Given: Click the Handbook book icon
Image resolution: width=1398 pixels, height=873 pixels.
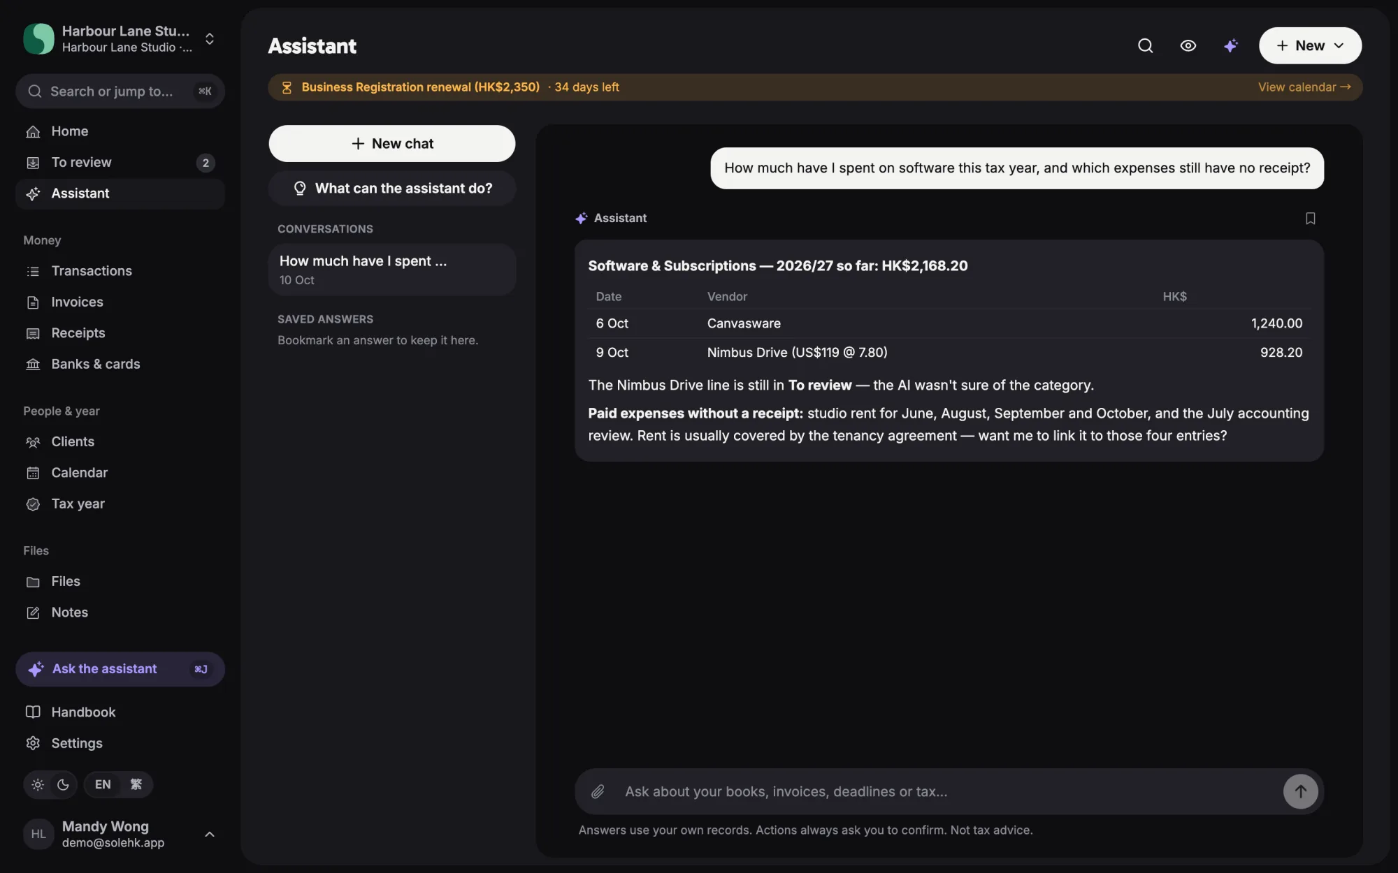Looking at the screenshot, I should coord(33,712).
